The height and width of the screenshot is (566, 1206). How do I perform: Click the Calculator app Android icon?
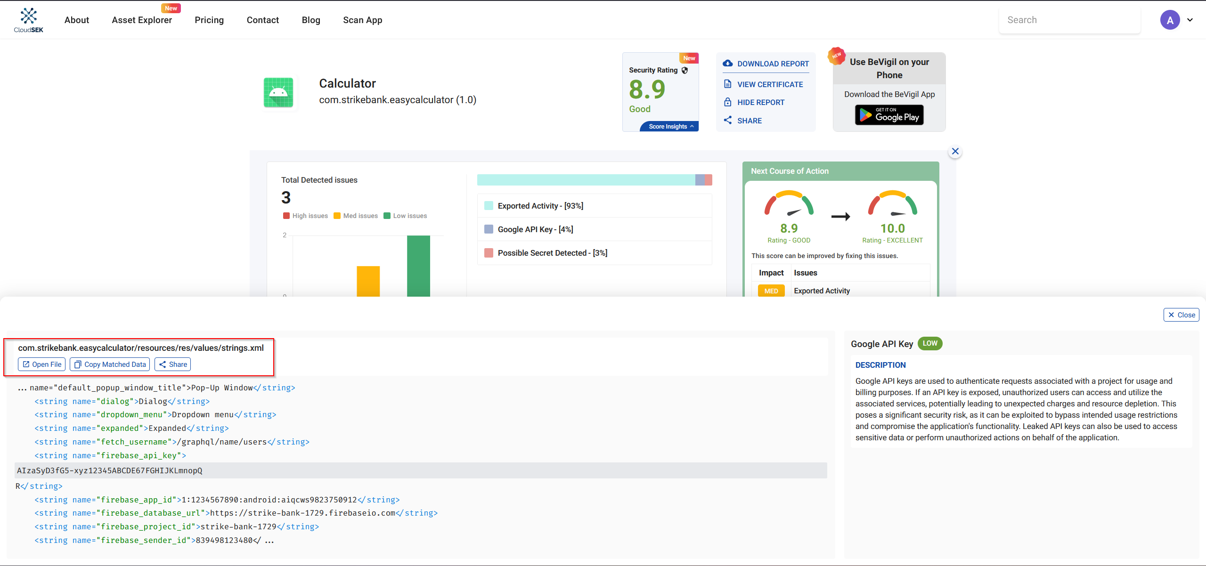[x=278, y=92]
